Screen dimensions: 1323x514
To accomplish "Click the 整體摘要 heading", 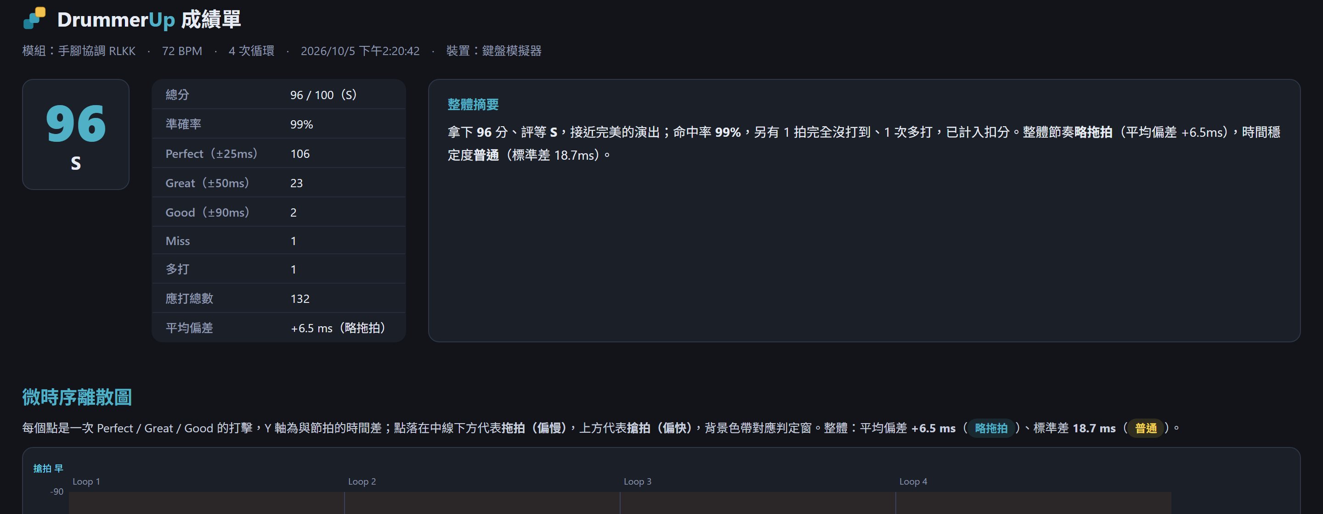I will click(x=473, y=105).
